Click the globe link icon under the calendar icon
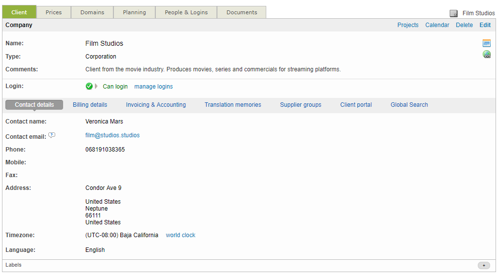Viewport: 499px width, 278px height. click(487, 55)
